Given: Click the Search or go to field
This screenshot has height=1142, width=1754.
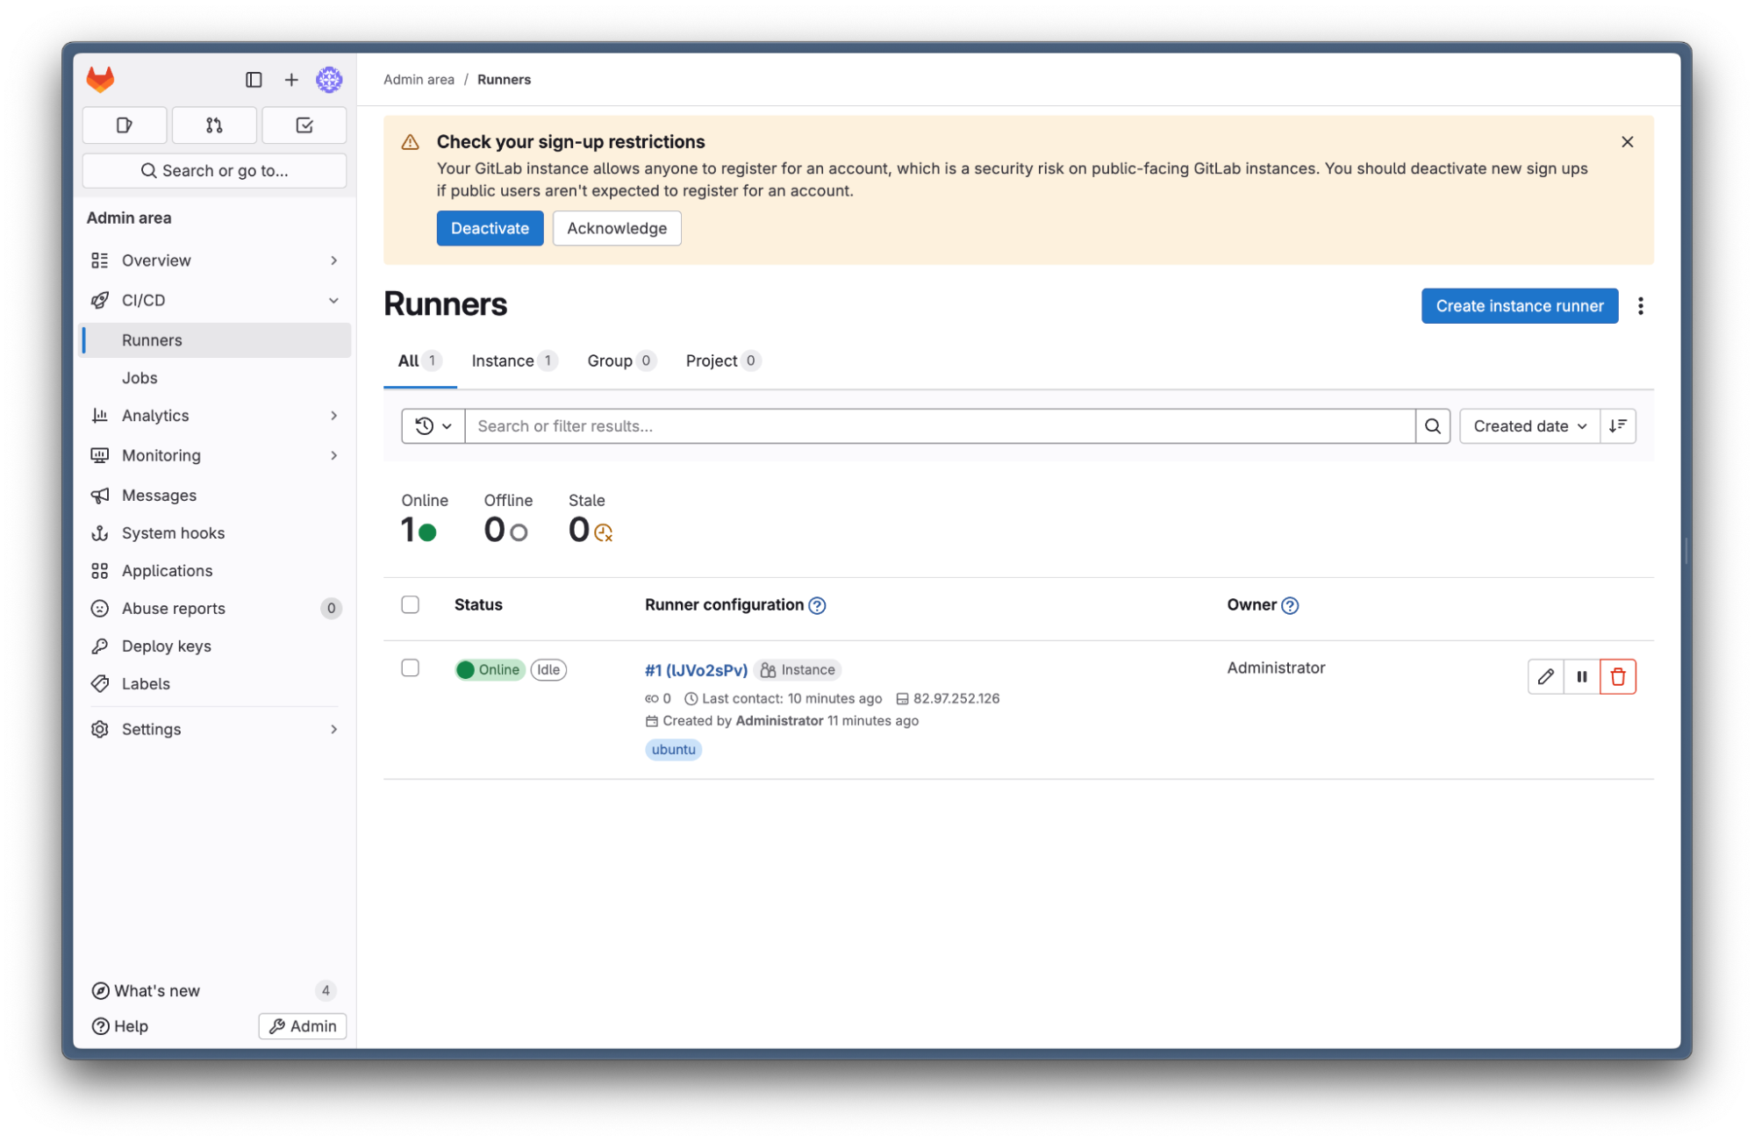Looking at the screenshot, I should tap(214, 171).
